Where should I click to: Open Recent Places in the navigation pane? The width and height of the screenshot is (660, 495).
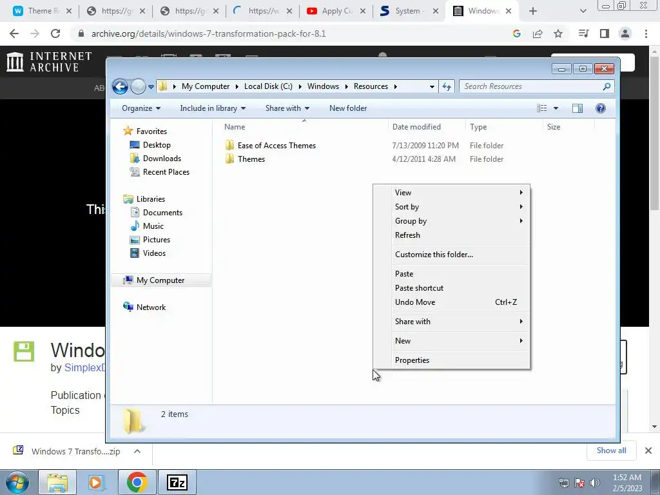(x=166, y=171)
